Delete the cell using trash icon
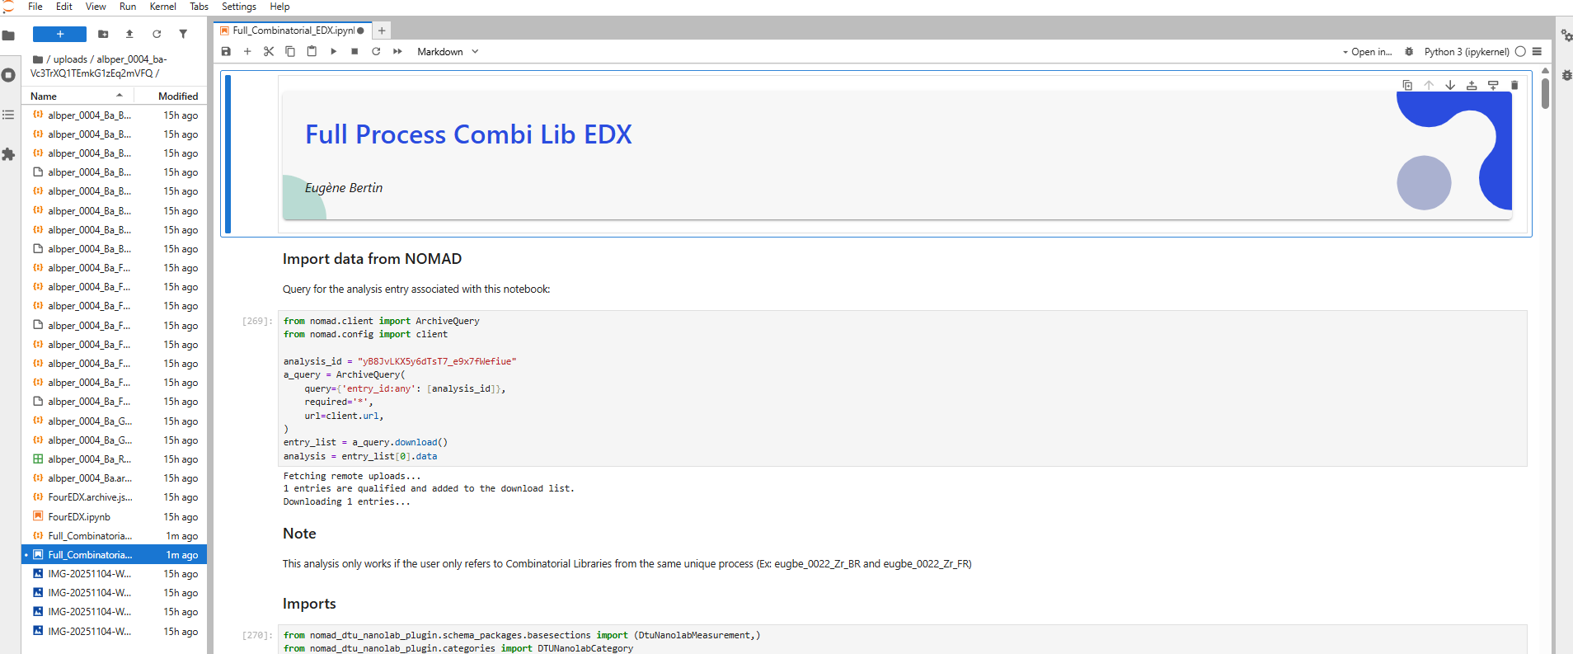This screenshot has height=654, width=1573. (x=1514, y=85)
